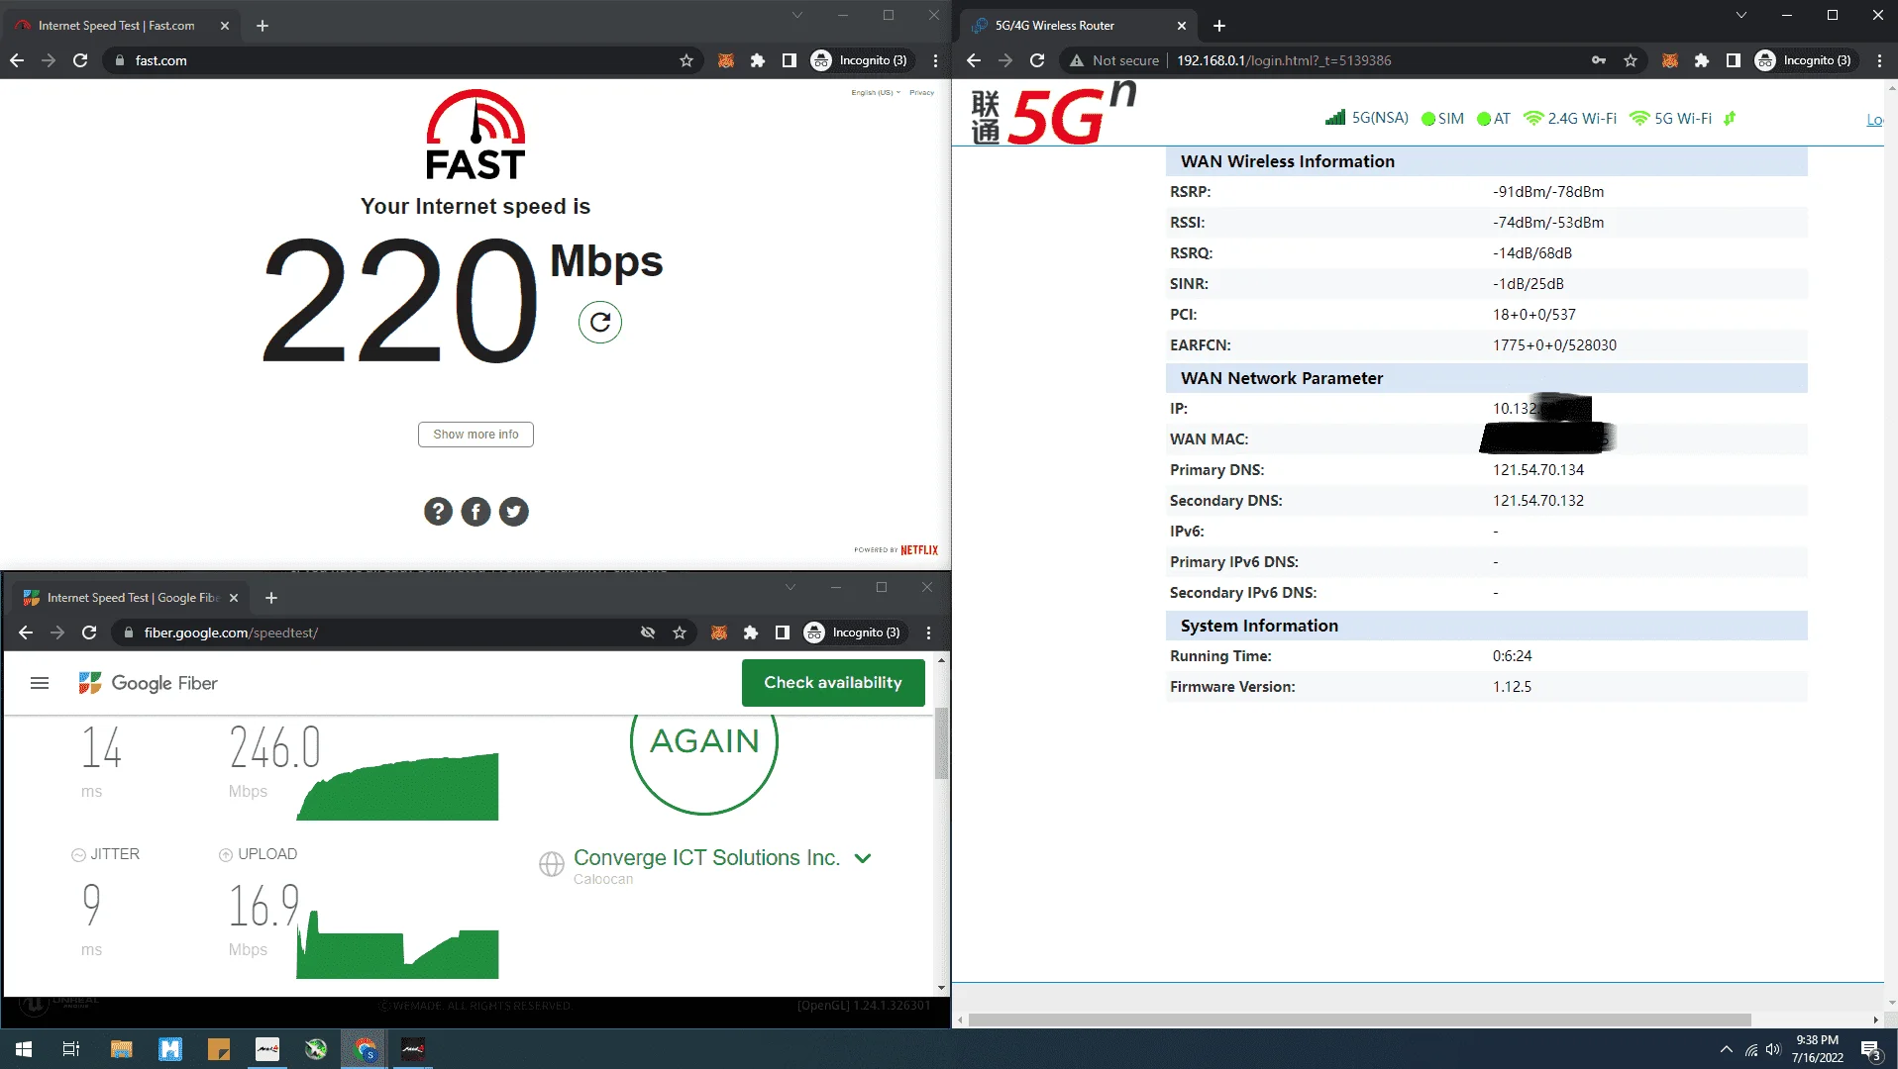Open tab search chevron in the Google Fiber window
This screenshot has width=1898, height=1069.
tap(791, 587)
